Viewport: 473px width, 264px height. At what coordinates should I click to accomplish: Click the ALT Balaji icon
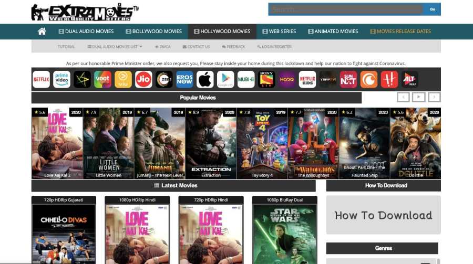coord(409,80)
